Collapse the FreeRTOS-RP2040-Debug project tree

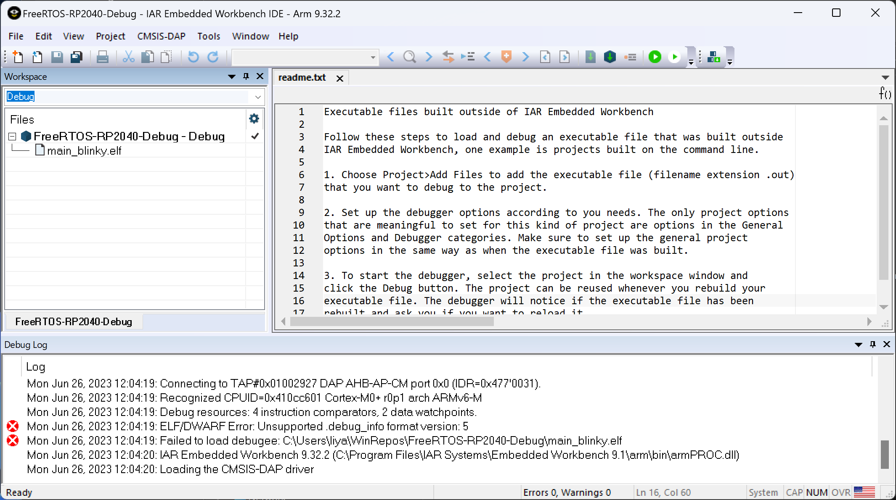pyautogui.click(x=11, y=136)
